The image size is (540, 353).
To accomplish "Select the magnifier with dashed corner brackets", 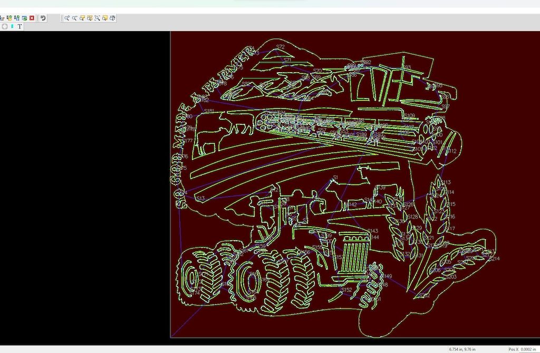I will (98, 18).
